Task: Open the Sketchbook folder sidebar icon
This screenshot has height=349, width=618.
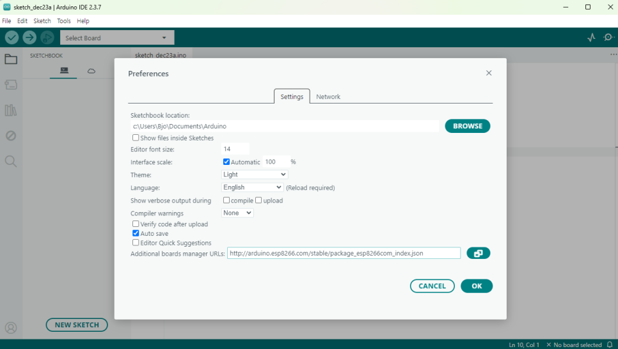Action: (x=11, y=59)
